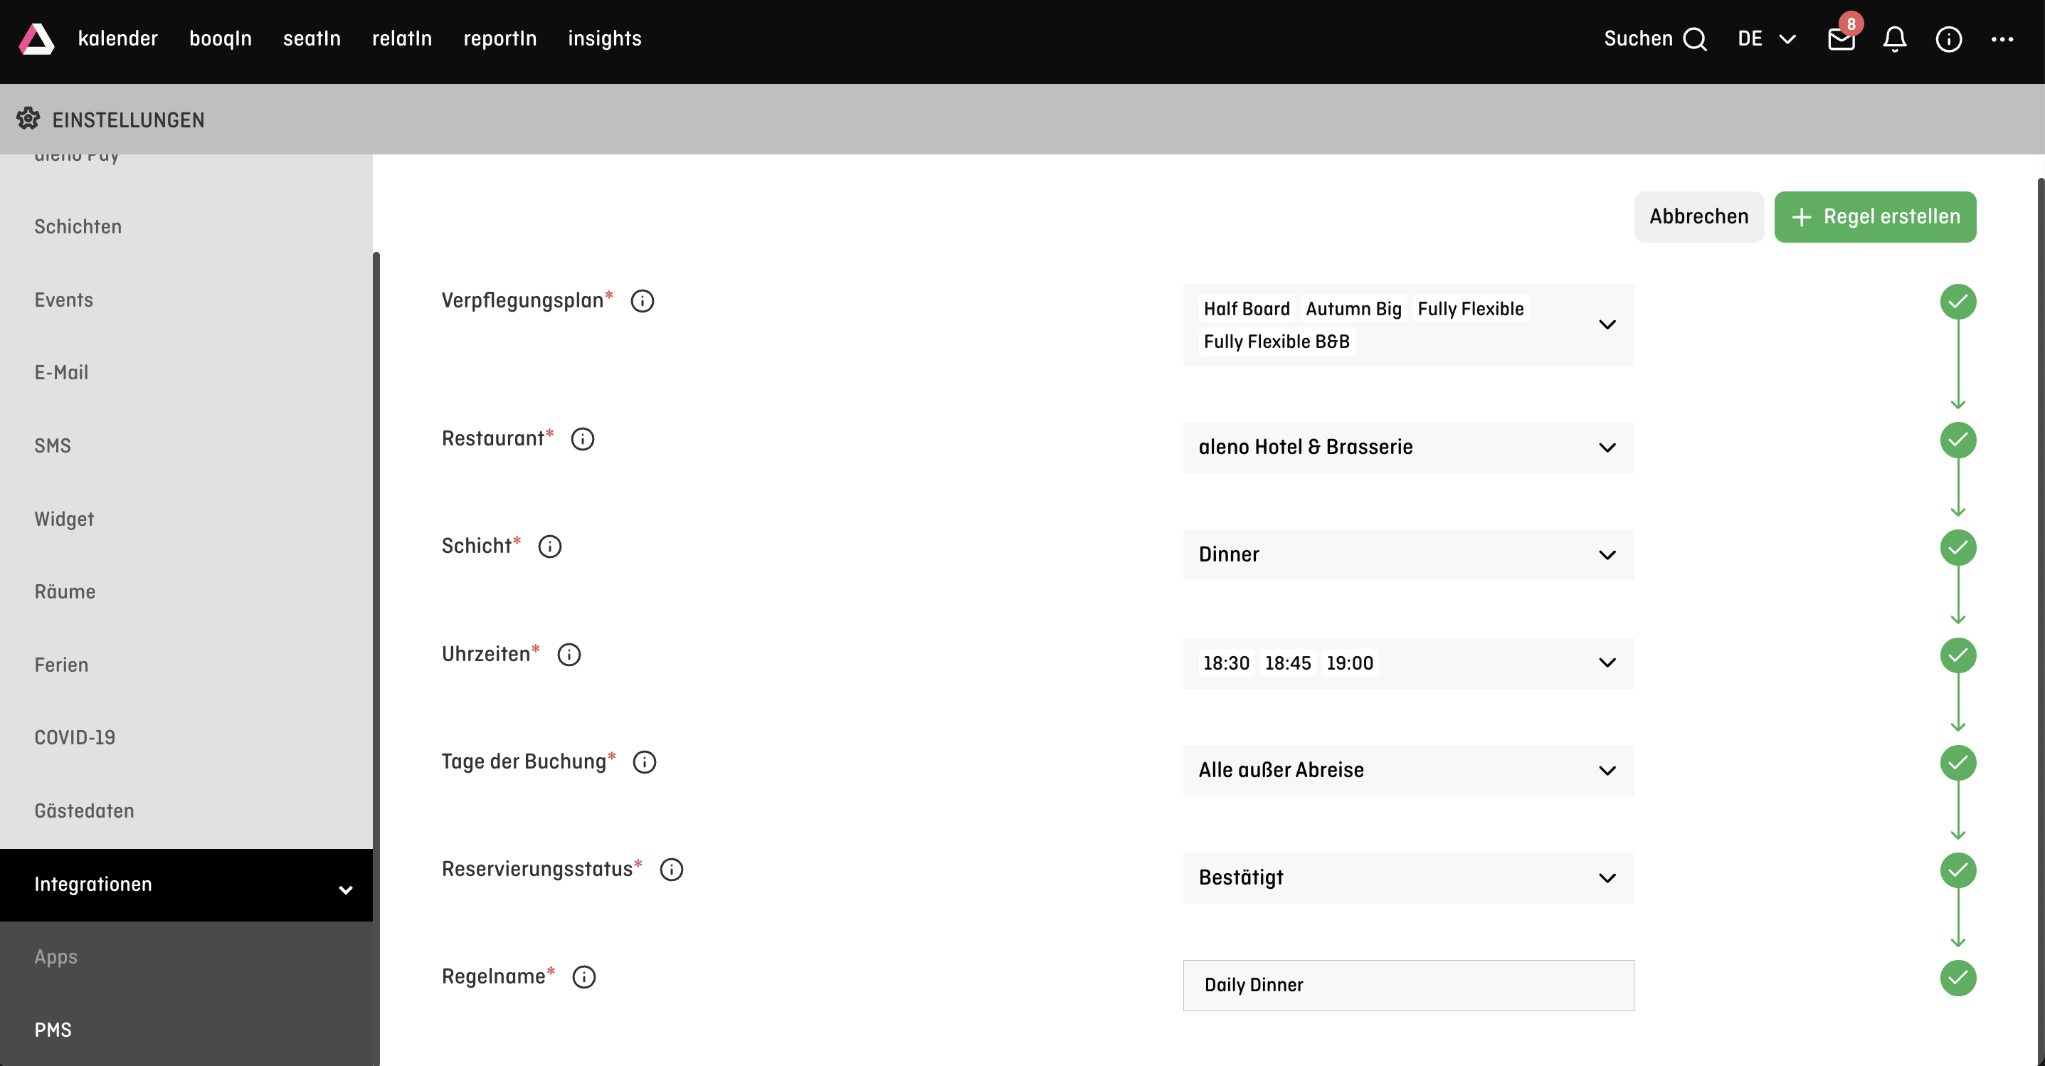Show info for Regelname field

coord(584,977)
